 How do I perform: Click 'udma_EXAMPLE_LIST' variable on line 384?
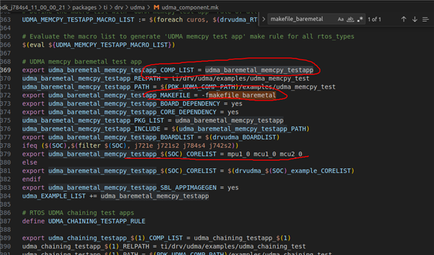pyautogui.click(x=54, y=196)
